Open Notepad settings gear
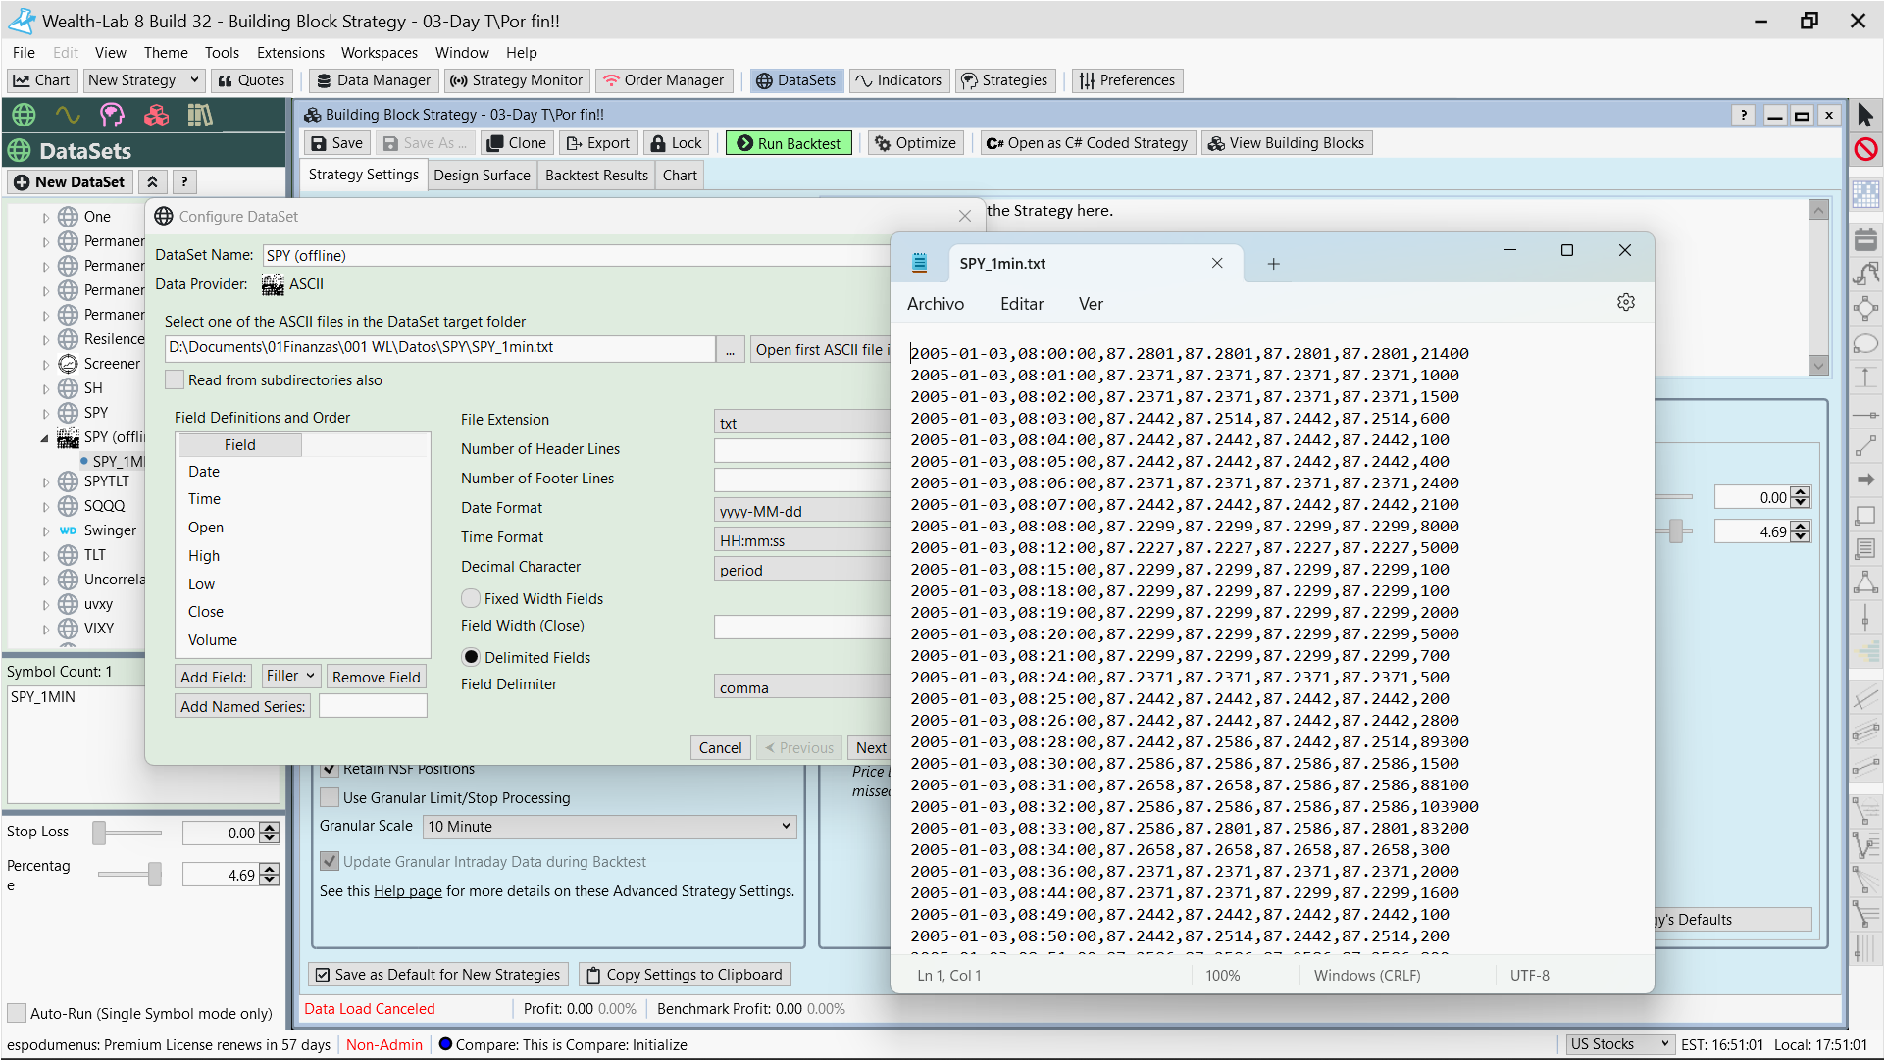The width and height of the screenshot is (1885, 1061). [x=1626, y=303]
